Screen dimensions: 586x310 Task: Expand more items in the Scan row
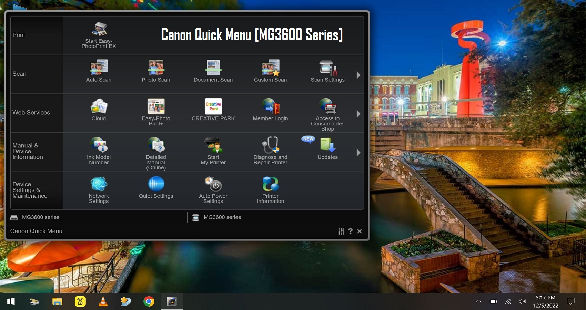coord(358,75)
